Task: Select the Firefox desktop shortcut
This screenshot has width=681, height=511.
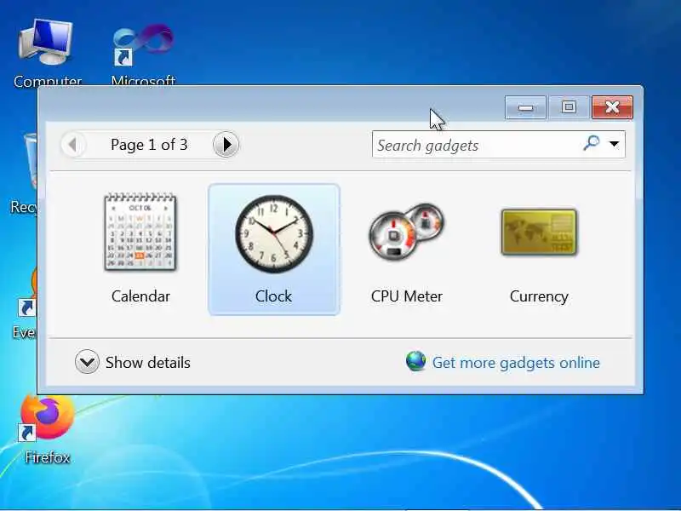Action: (47, 428)
